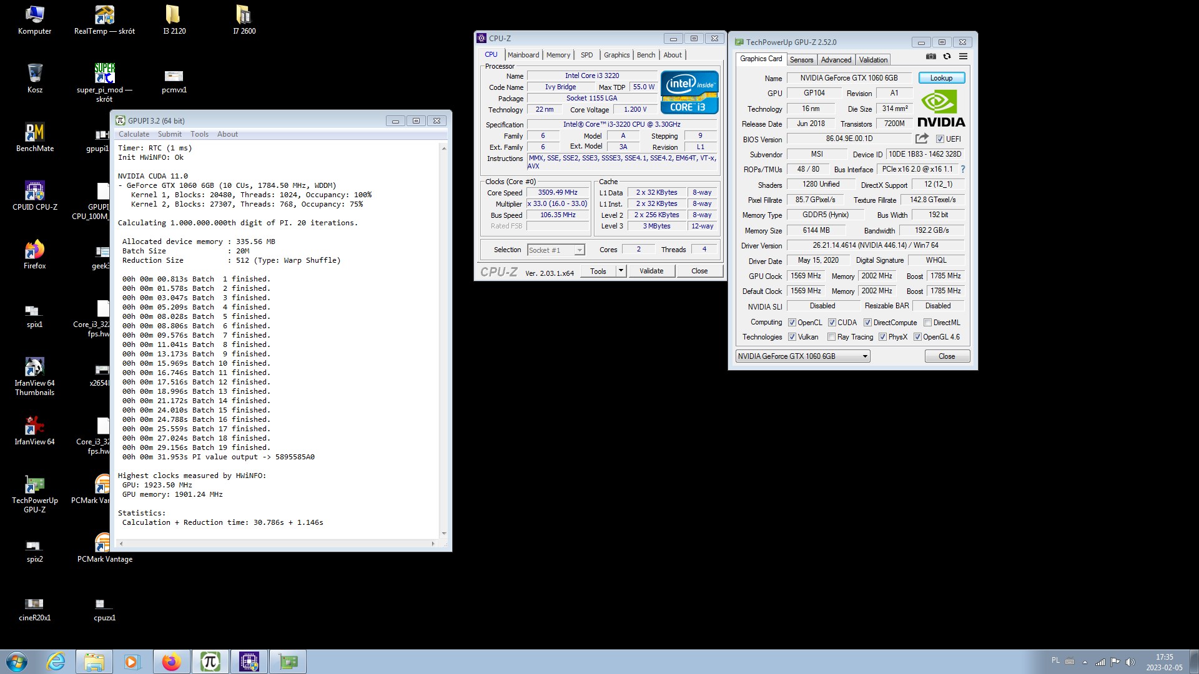The image size is (1199, 674).
Task: Click GPU-Z Lookup button
Action: 941,78
